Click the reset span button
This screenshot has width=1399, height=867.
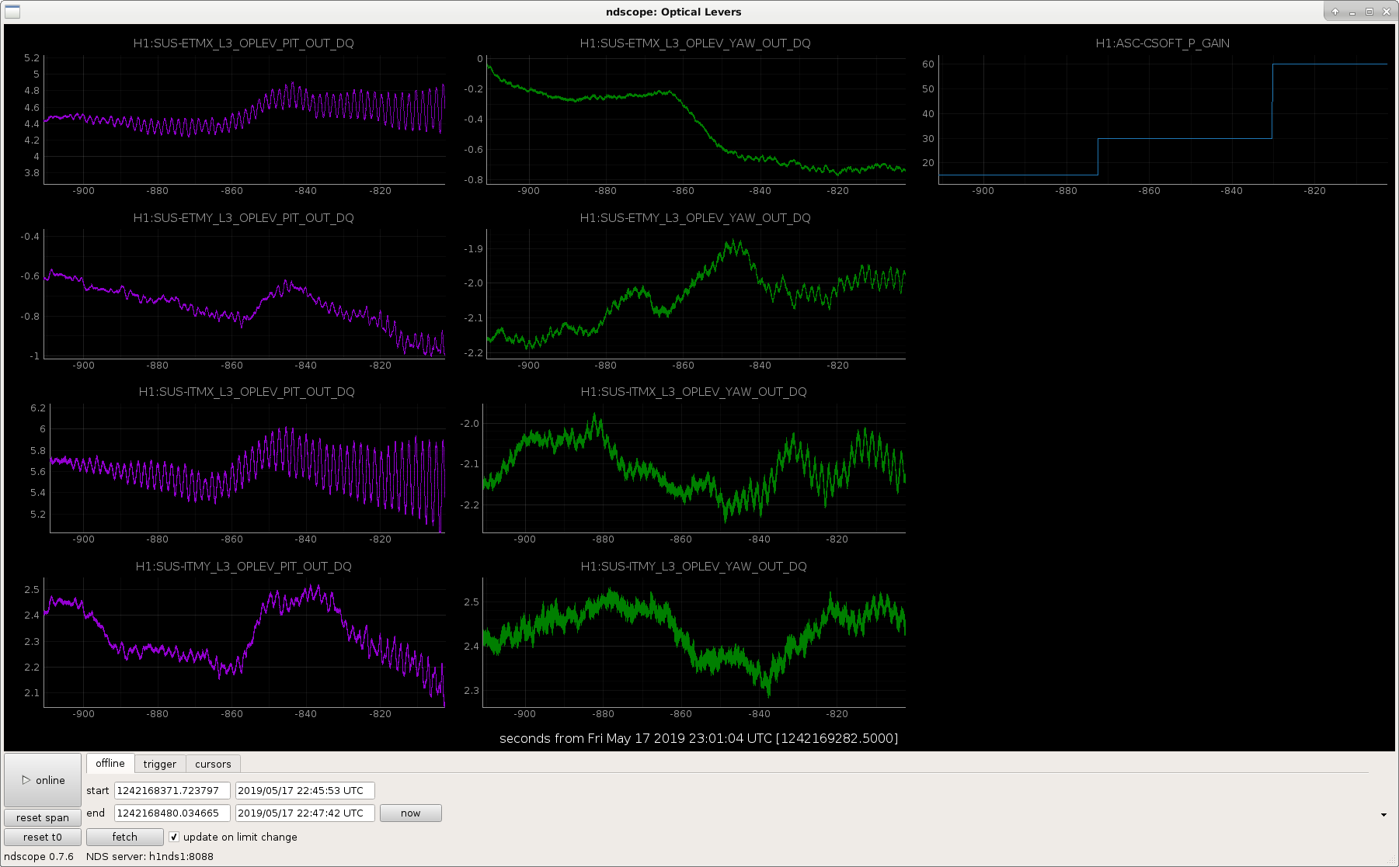[x=43, y=817]
